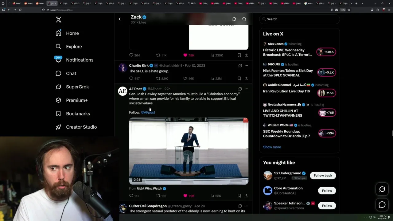Image resolution: width=393 pixels, height=221 pixels.
Task: Click the taskbar volume icon
Action: [374, 217]
